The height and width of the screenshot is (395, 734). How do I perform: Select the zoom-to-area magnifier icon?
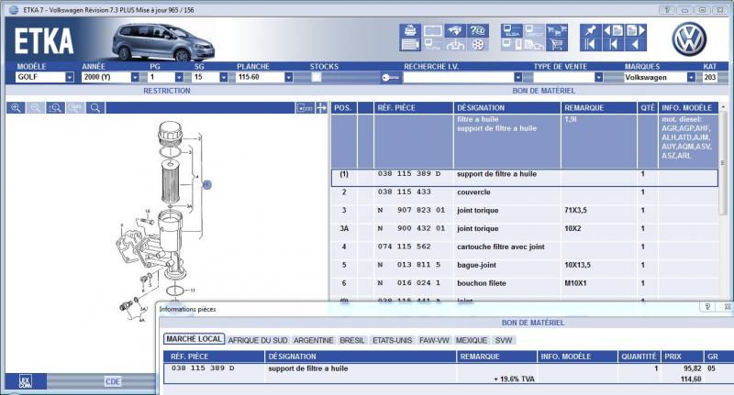pyautogui.click(x=55, y=108)
